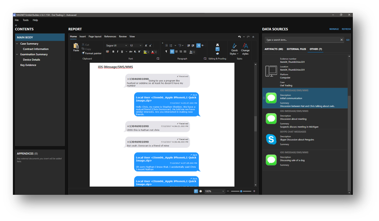Click the data sources search term field

(x=302, y=40)
